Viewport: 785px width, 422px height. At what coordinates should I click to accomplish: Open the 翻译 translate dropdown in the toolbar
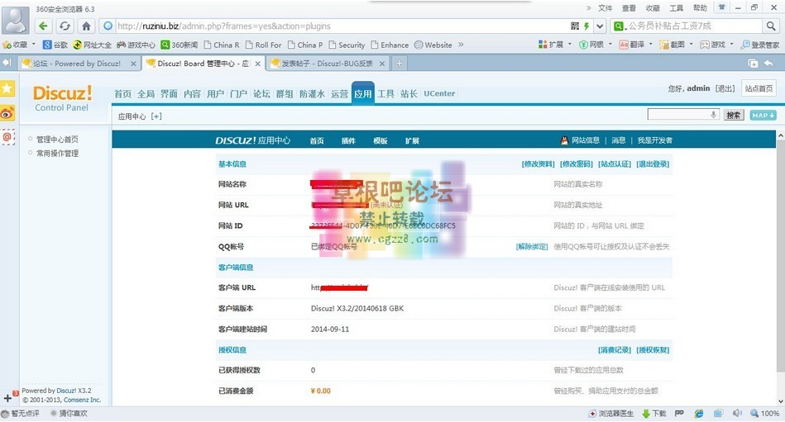(632, 45)
